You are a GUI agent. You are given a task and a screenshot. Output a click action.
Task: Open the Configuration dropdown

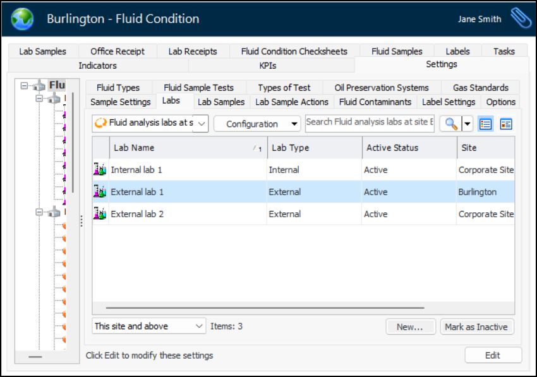(x=256, y=124)
